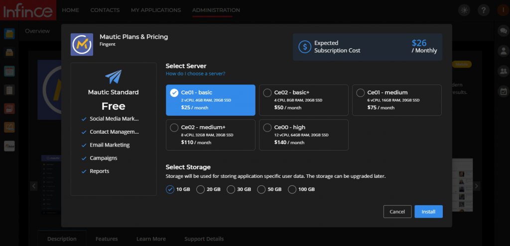
Task: Select the Ce01 - medium server
Action: (397, 100)
